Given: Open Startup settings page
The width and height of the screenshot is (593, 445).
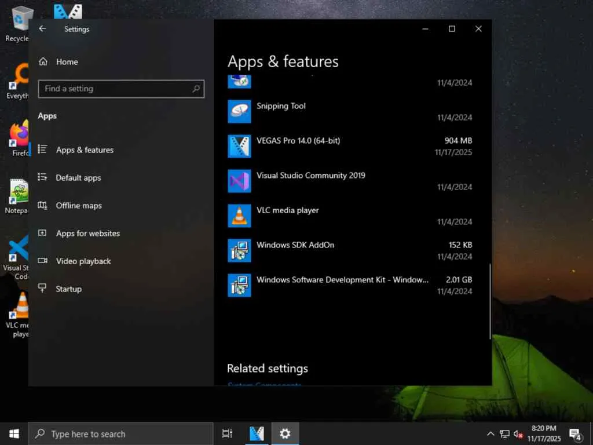Looking at the screenshot, I should click(68, 289).
